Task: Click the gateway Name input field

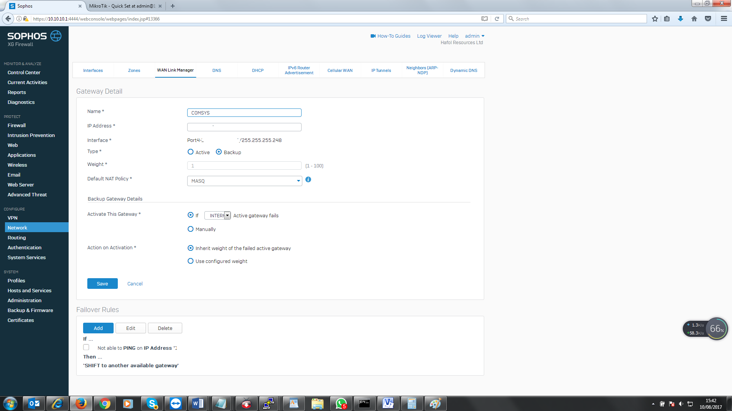Action: pyautogui.click(x=244, y=113)
